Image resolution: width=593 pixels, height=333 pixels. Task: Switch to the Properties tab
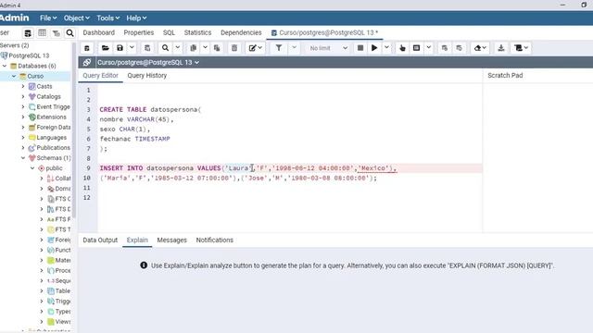pos(138,32)
